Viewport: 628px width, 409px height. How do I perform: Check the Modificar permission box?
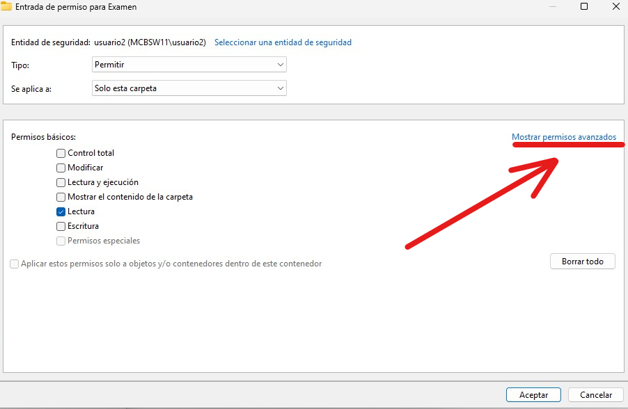click(61, 168)
